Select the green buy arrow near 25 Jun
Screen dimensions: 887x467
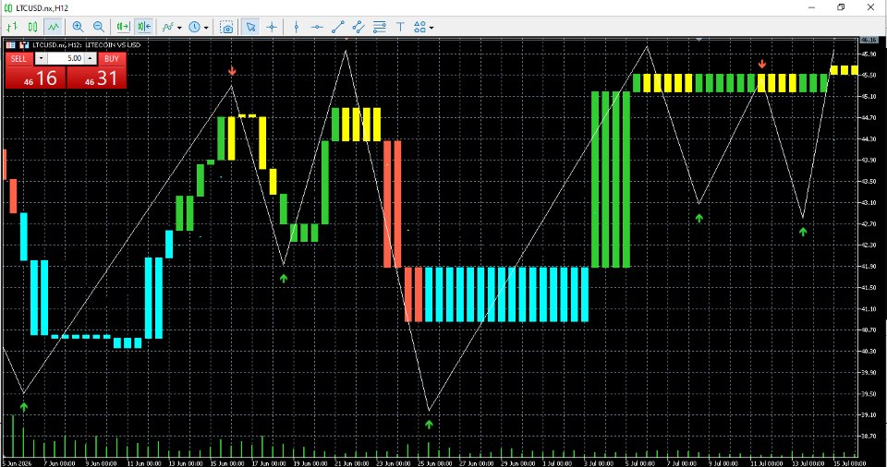(x=429, y=424)
